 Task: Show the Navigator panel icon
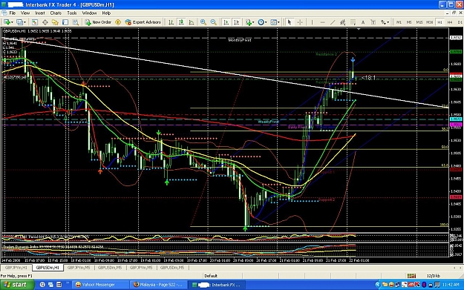click(55, 22)
